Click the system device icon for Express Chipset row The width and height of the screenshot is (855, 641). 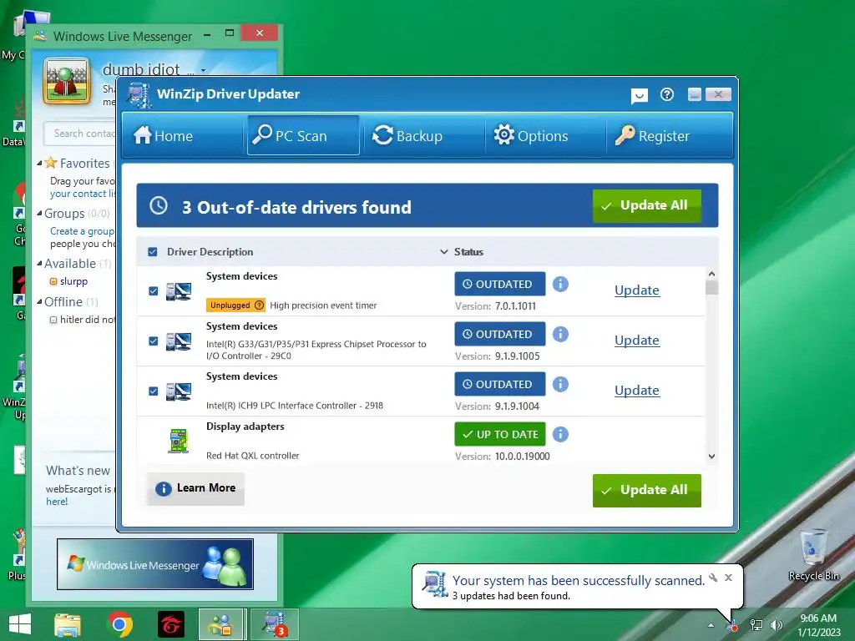point(179,341)
